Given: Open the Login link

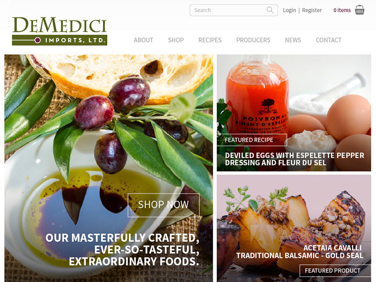Looking at the screenshot, I should tap(289, 10).
